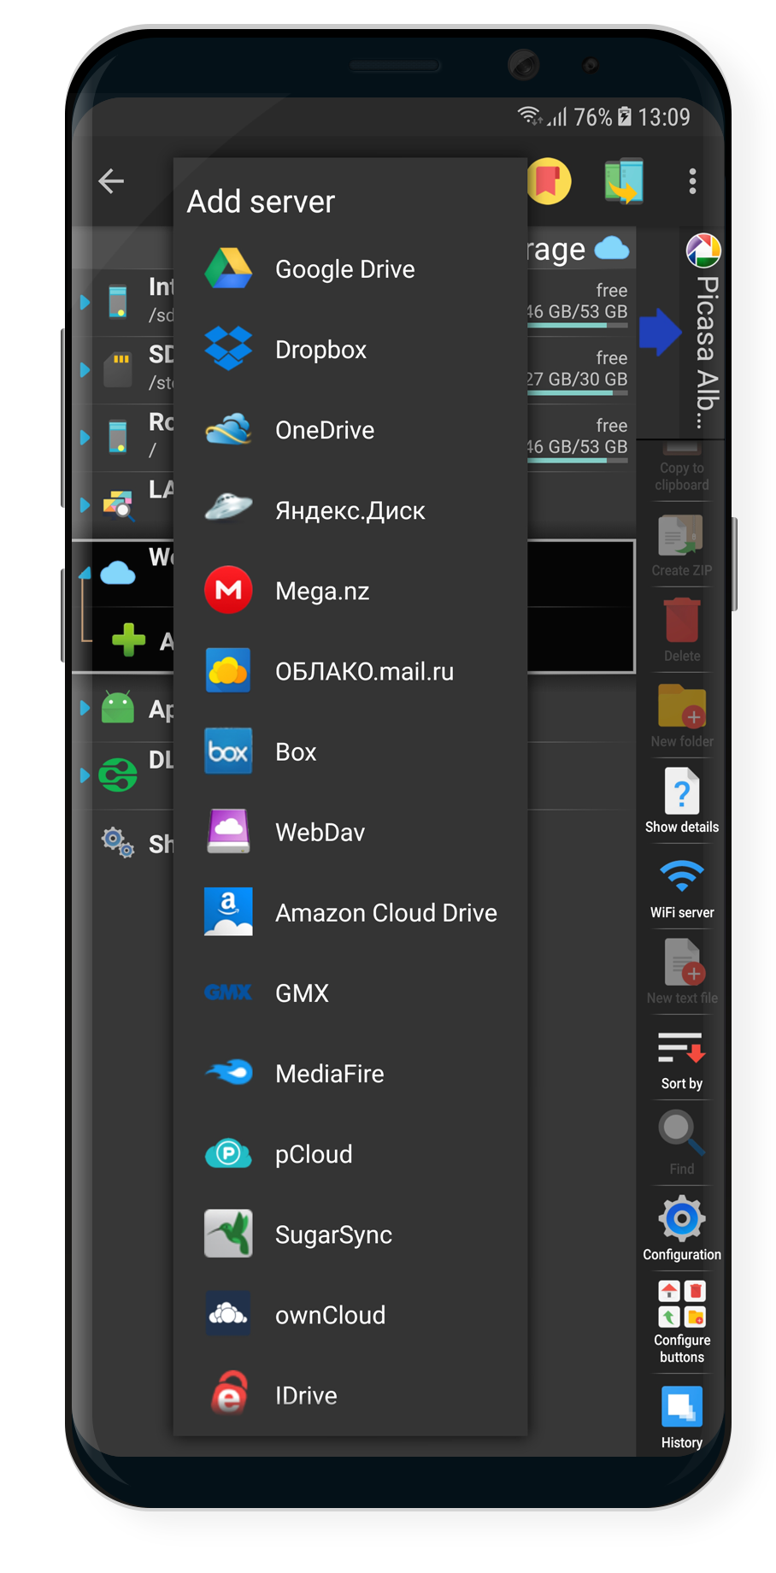The height and width of the screenshot is (1573, 776).
Task: Open the bookmarks icon in the top bar
Action: [548, 181]
